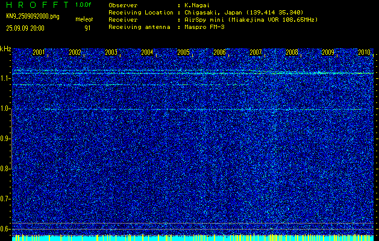Click the 2004 time marker
Viewport: 379px width, 241px height.
147,52
